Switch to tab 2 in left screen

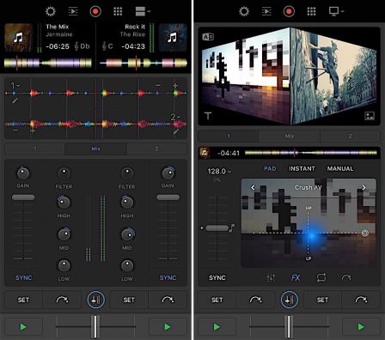pos(156,149)
